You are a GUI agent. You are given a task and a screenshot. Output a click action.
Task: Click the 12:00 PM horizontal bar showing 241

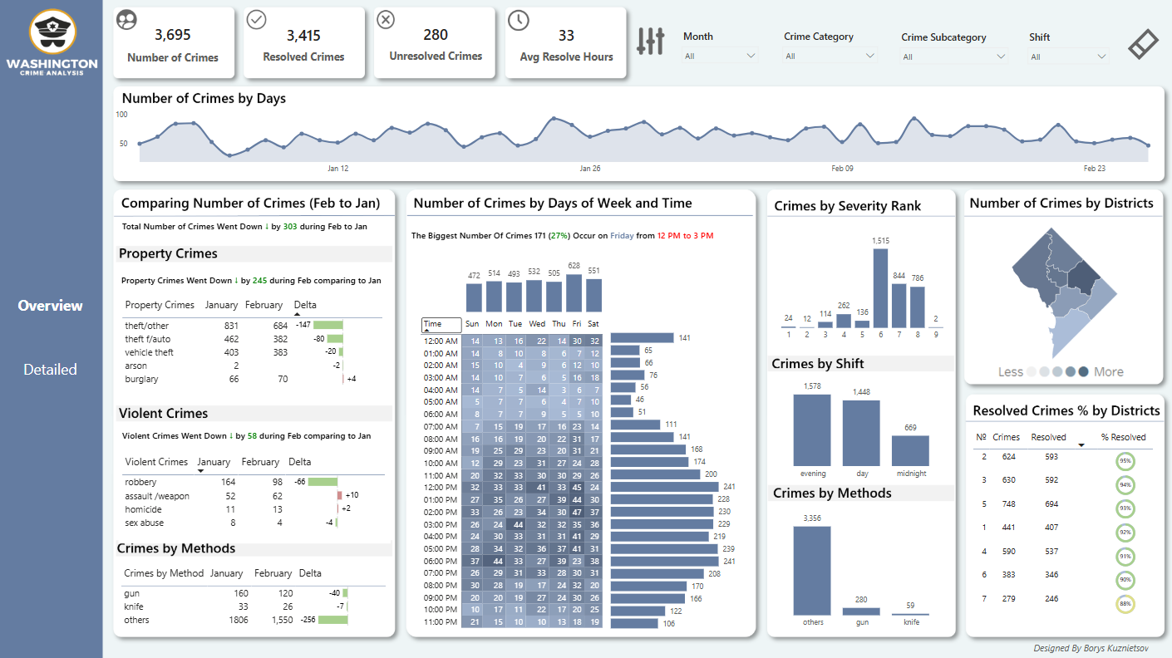(663, 487)
